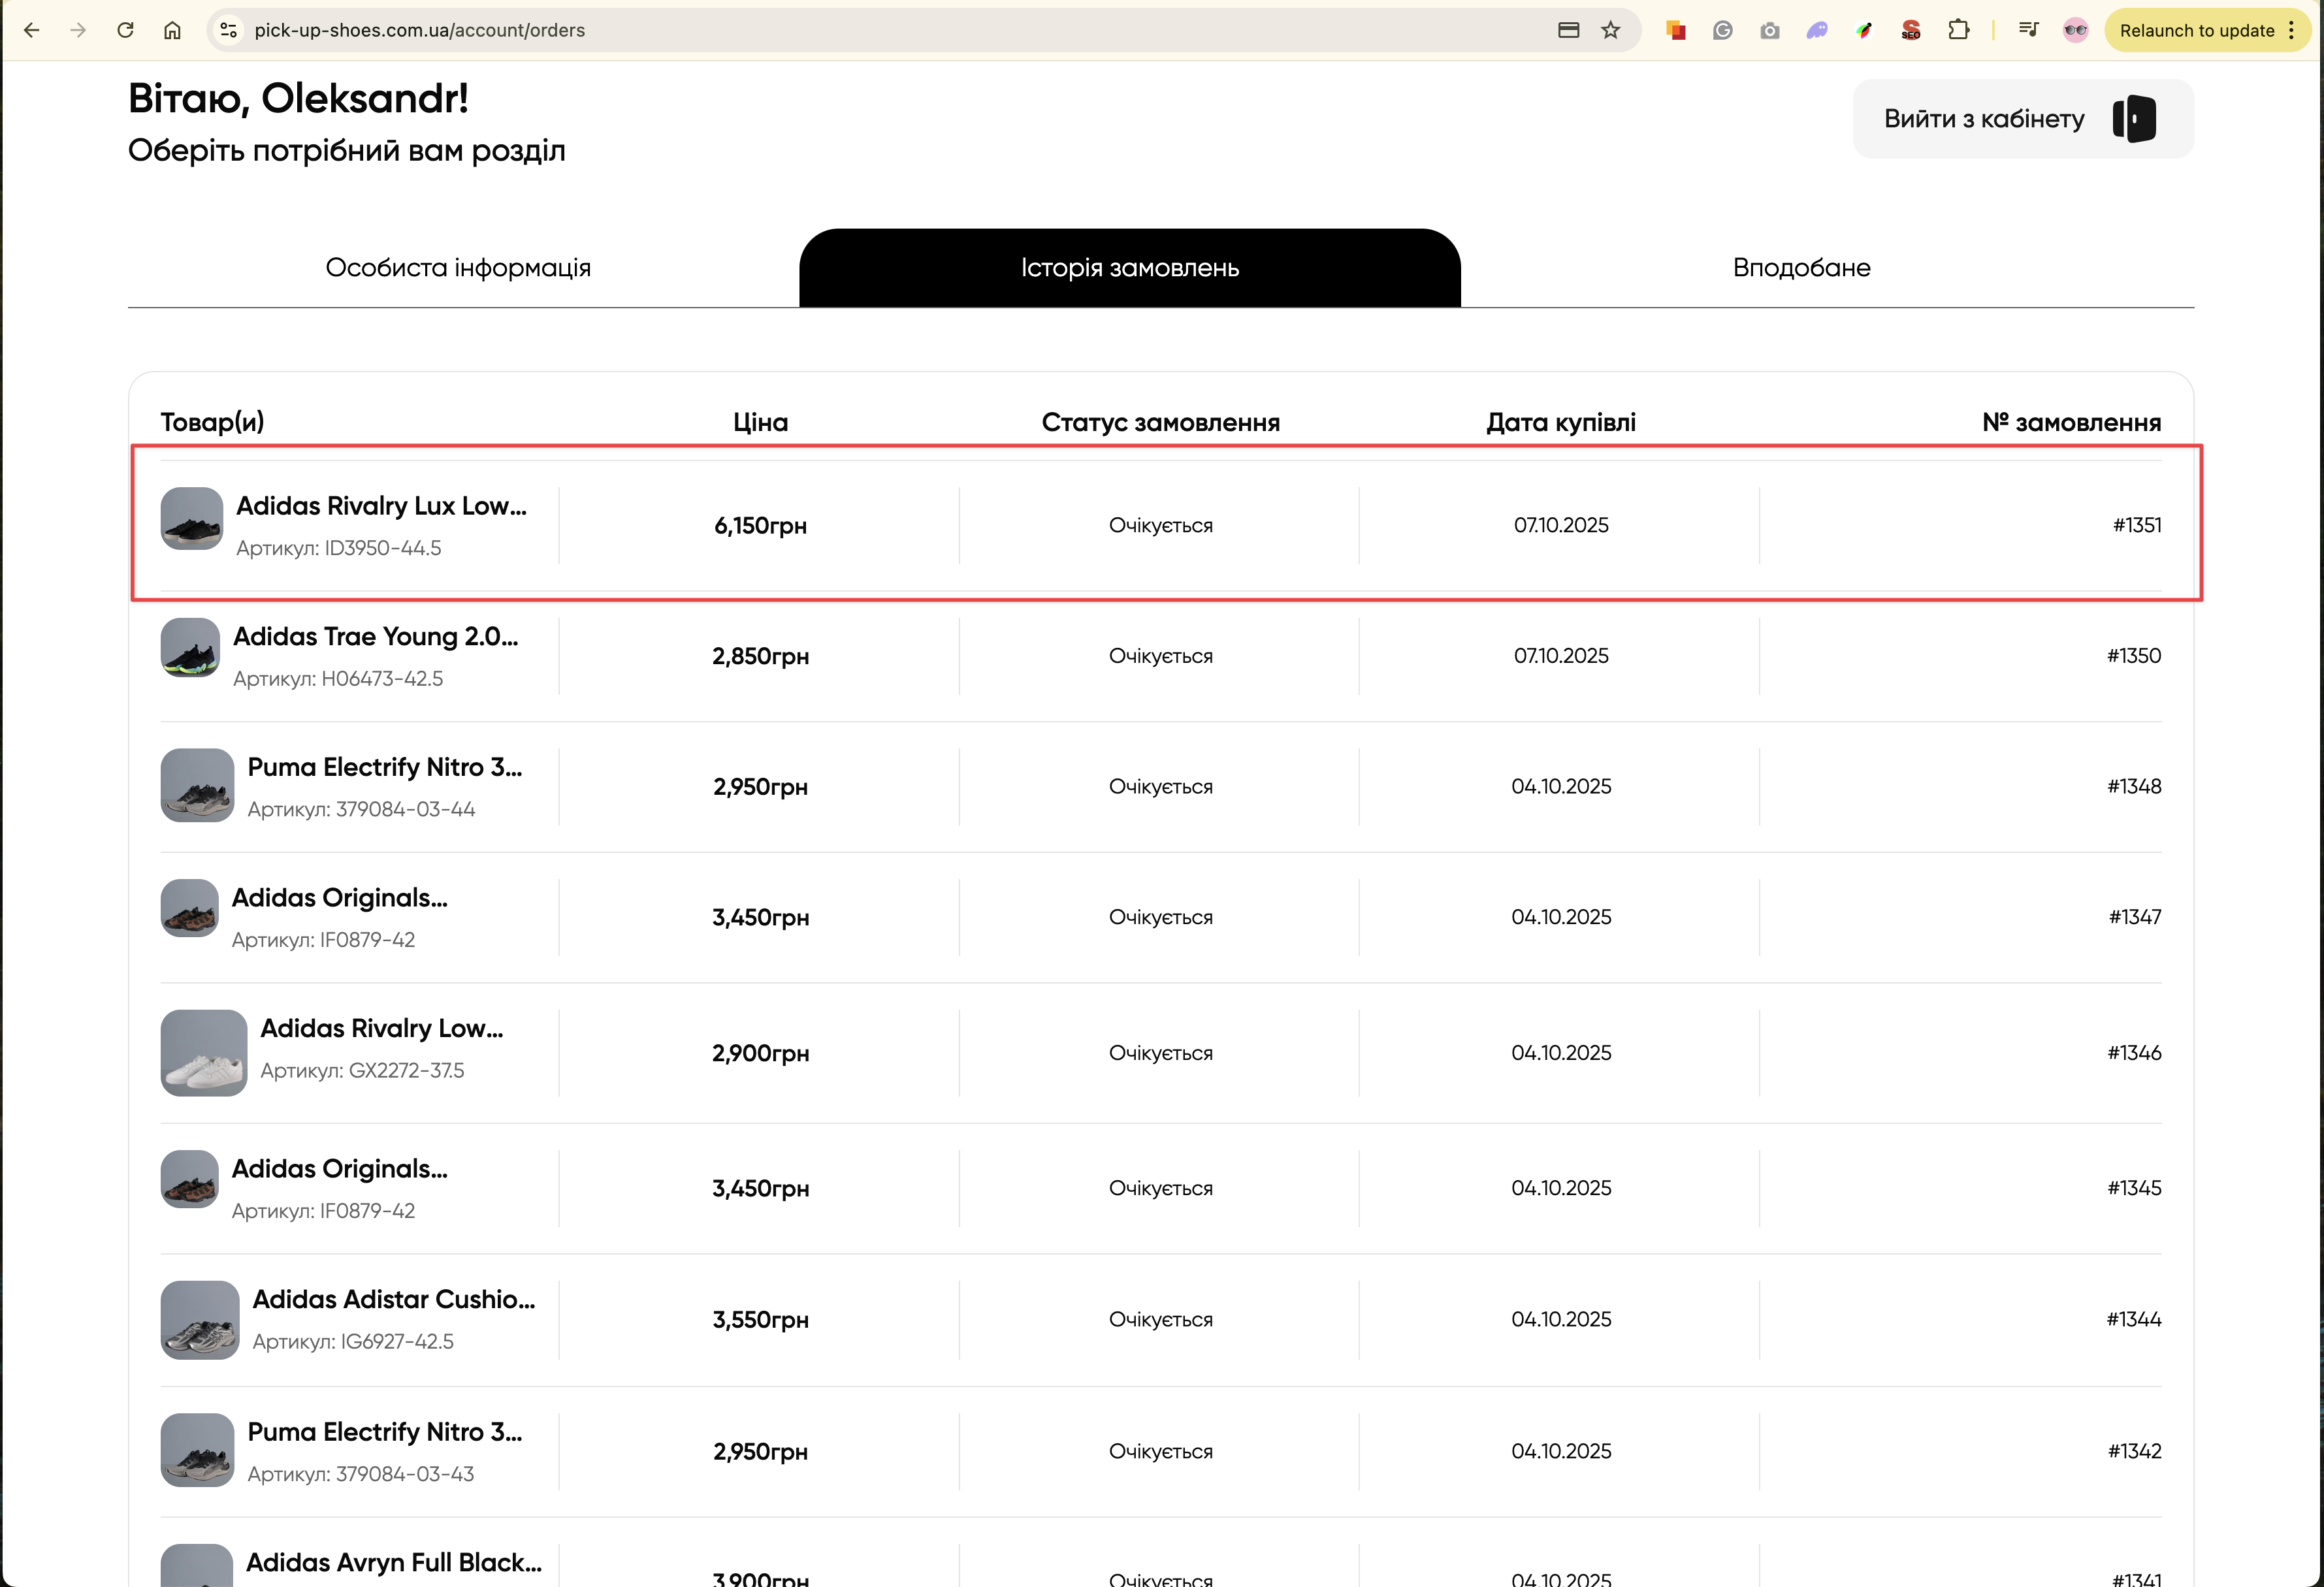Open the Вподобане tab
This screenshot has height=1587, width=2324.
click(x=1801, y=268)
